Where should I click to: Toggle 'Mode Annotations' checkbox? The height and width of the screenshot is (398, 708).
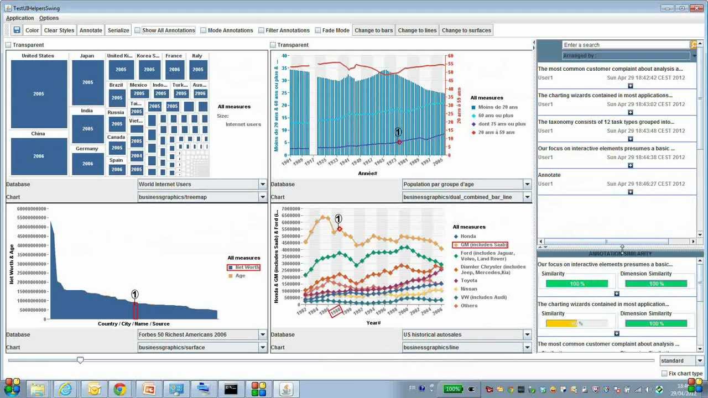coord(203,30)
